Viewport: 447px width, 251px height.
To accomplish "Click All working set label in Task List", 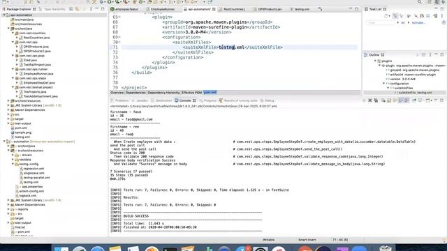I will pyautogui.click(x=403, y=22).
